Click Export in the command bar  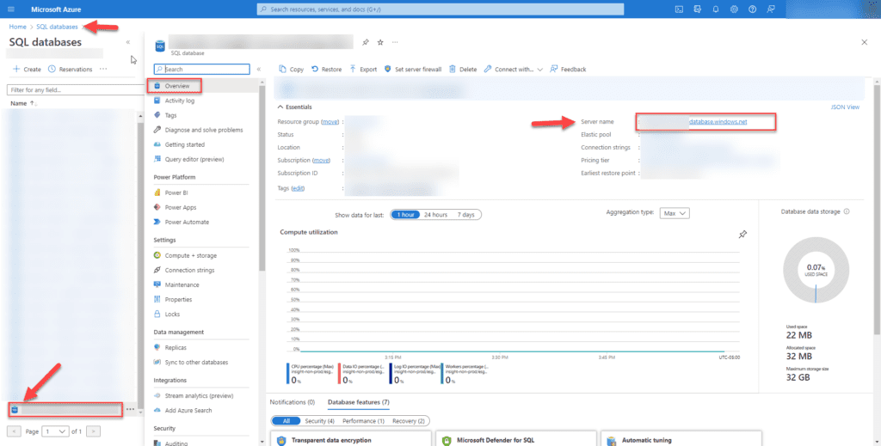pos(363,69)
